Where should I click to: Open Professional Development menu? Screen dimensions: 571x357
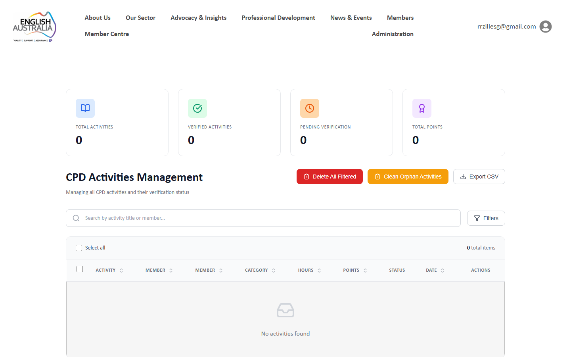coord(278,18)
